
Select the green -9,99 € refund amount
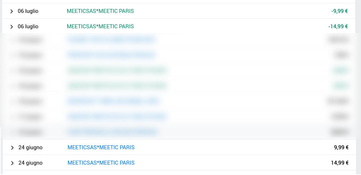tap(339, 11)
